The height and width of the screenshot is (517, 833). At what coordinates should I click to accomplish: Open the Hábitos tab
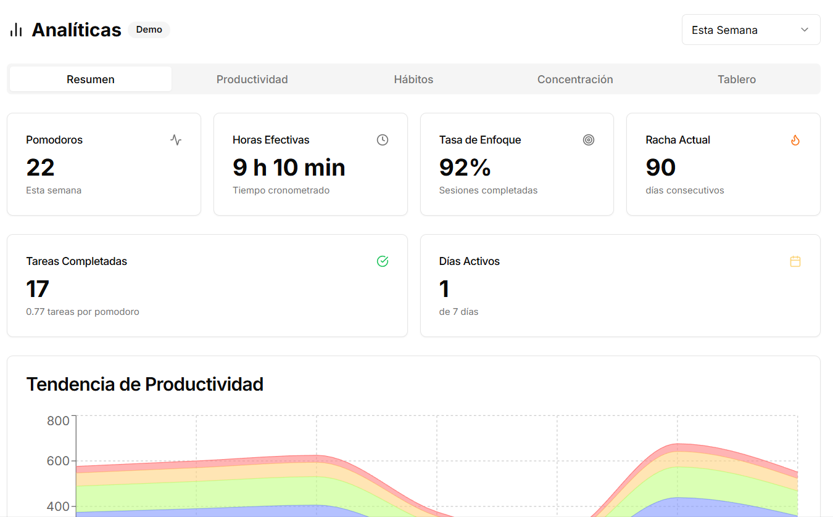[413, 79]
